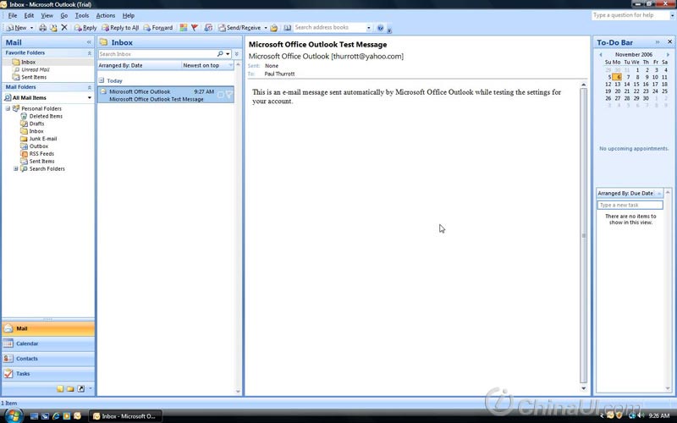Viewport: 677px width, 423px height.
Task: Open Shortcuts icon at the navigation pane bottom
Action: click(x=80, y=389)
